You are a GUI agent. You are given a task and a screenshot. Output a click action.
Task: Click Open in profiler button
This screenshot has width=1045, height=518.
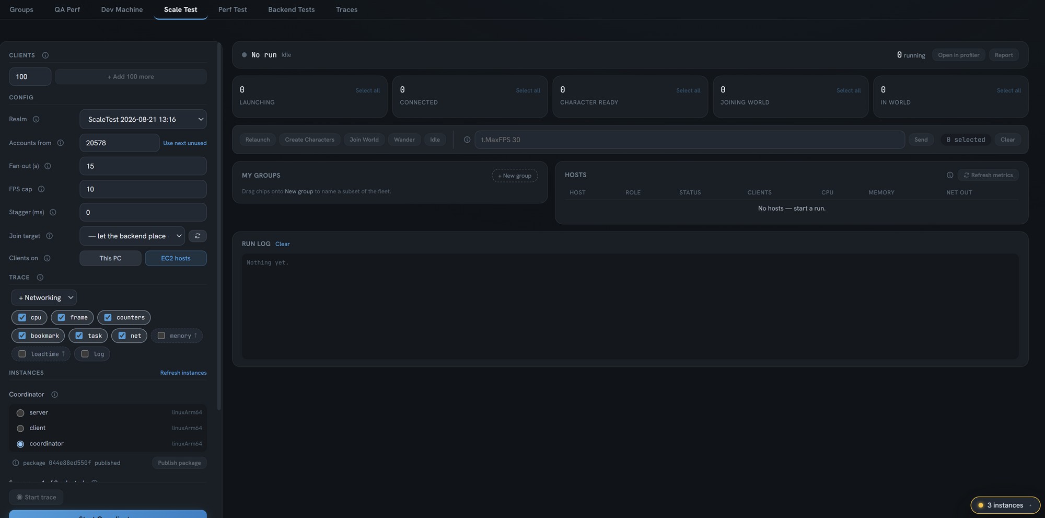point(959,55)
